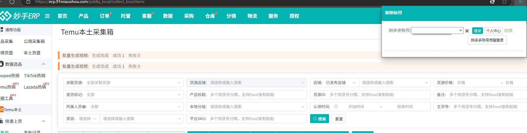
Task: Click the minimum 货源价格 input
Action: tap(477, 83)
